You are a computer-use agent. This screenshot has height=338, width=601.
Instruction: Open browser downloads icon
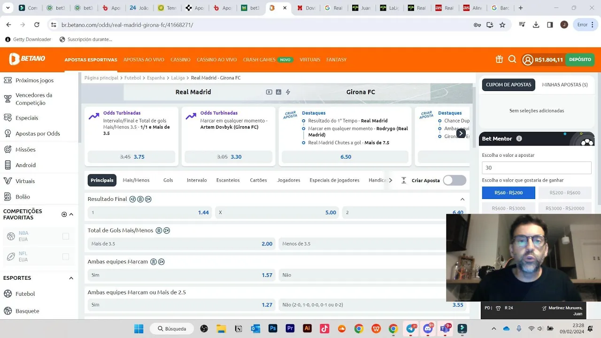coord(536,25)
